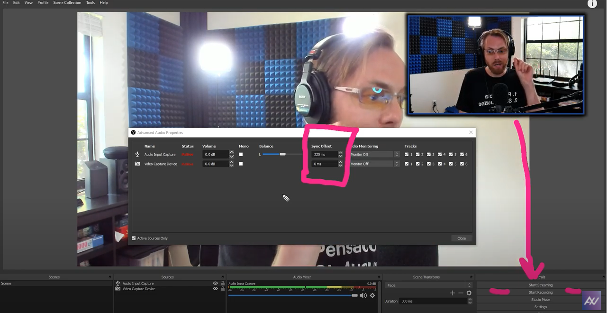Open transition properties with the gear icon
This screenshot has width=607, height=313.
click(x=469, y=293)
